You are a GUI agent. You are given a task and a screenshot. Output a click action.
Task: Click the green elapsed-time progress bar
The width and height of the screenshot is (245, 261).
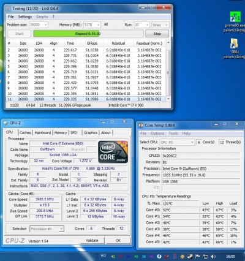[89, 34]
